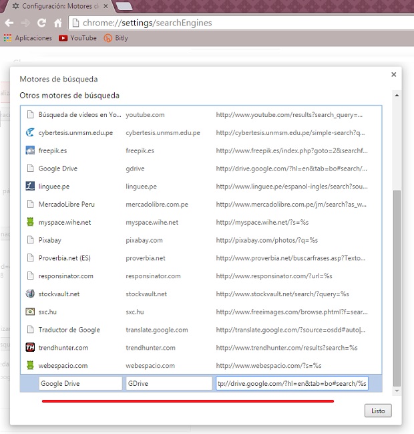Screen dimensions: 414x434
Task: Select the trendhunter.com name entry
Action: [x=63, y=348]
